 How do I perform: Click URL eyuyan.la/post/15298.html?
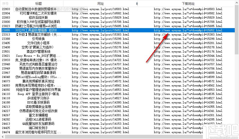tap(100, 39)
